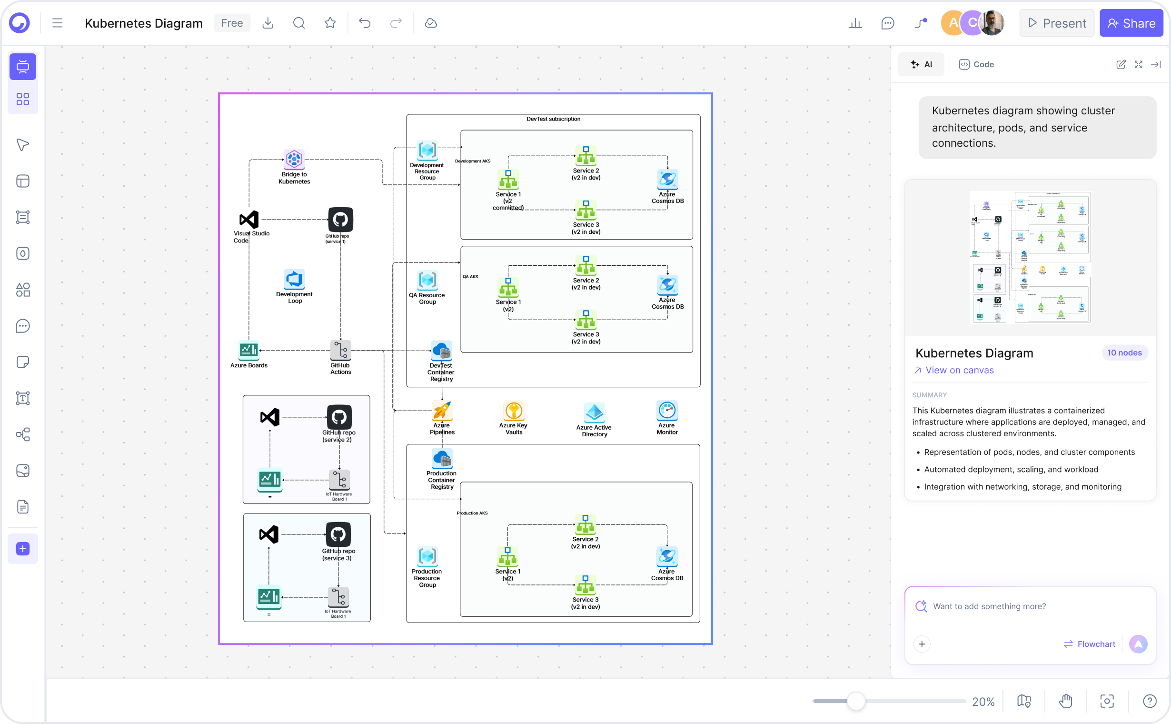Redo the last undone action
The height and width of the screenshot is (724, 1171).
click(396, 23)
